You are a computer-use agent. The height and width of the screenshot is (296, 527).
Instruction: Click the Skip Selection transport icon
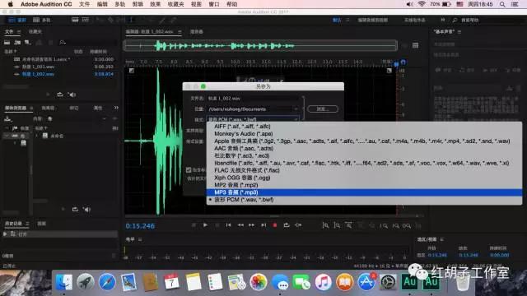click(298, 225)
